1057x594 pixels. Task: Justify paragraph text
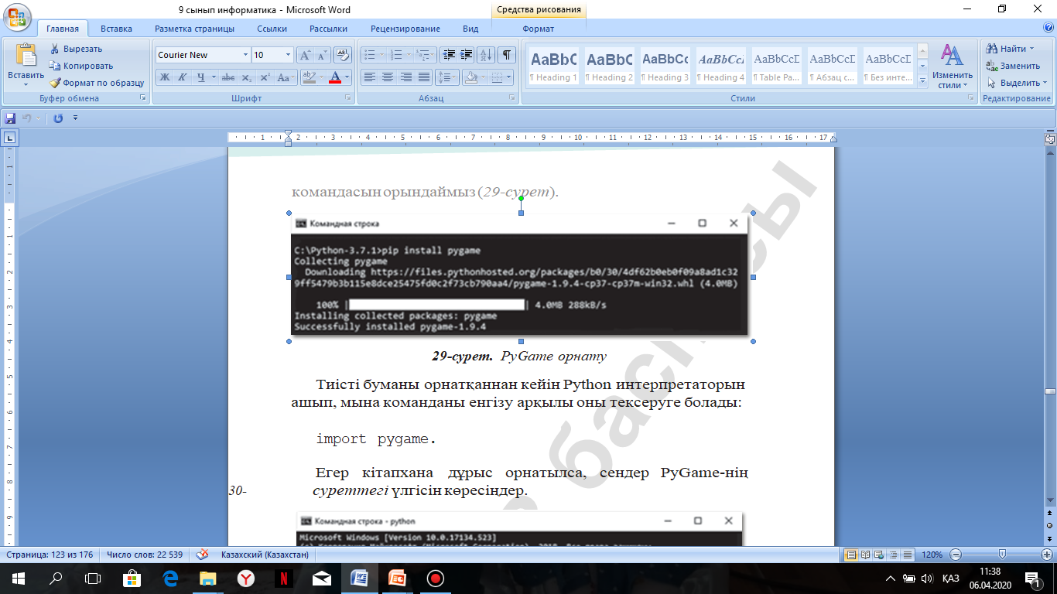(423, 77)
